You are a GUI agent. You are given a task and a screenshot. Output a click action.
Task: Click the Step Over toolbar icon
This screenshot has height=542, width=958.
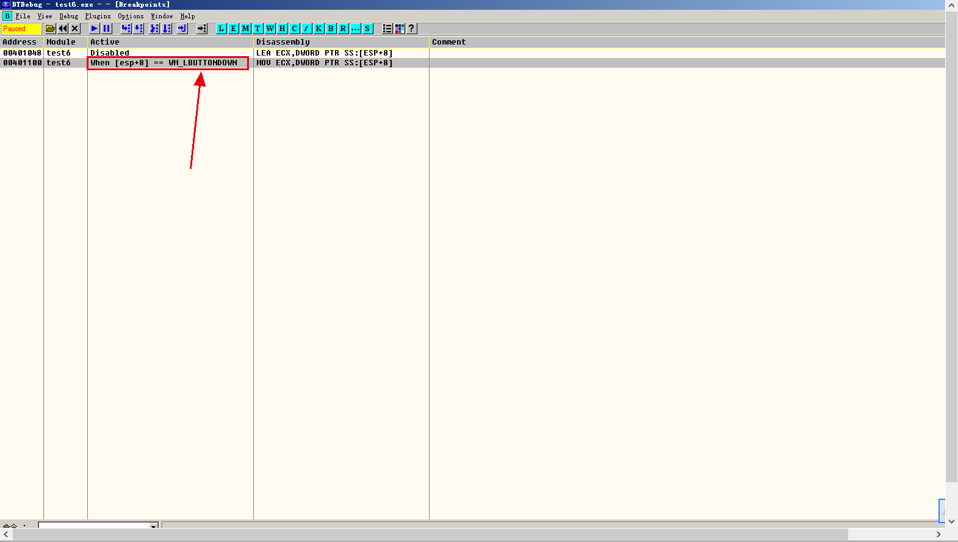coord(139,29)
